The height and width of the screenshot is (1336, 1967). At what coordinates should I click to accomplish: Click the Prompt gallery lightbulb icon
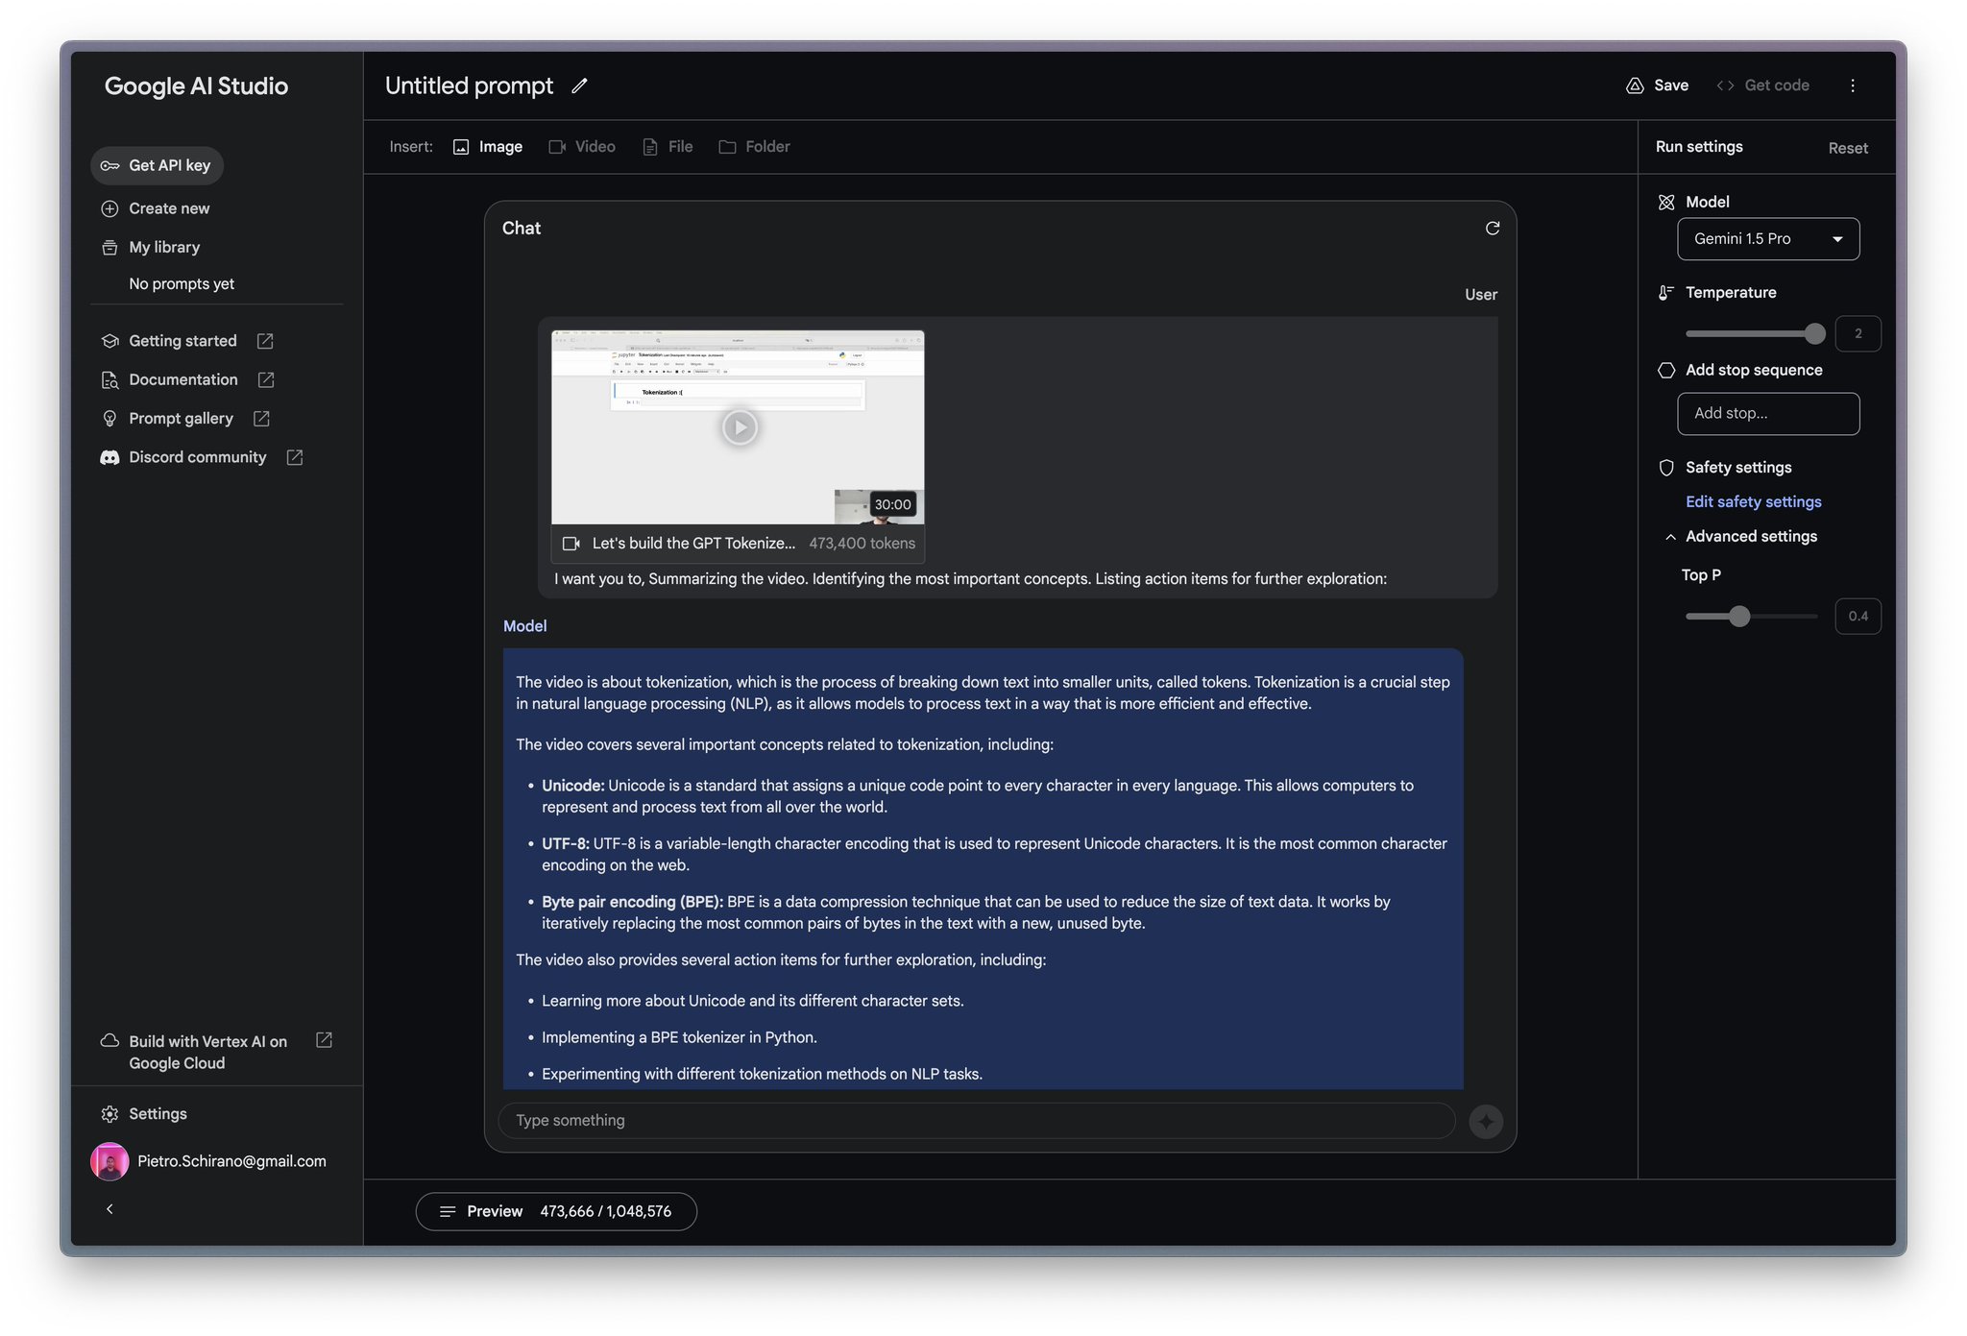[109, 419]
